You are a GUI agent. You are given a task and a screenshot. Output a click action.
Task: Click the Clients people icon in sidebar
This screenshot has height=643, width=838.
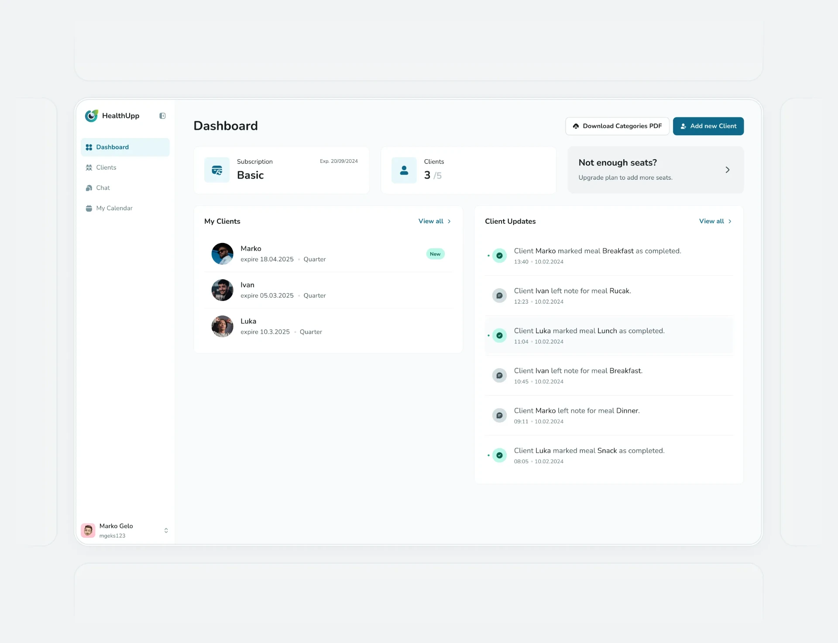click(89, 168)
